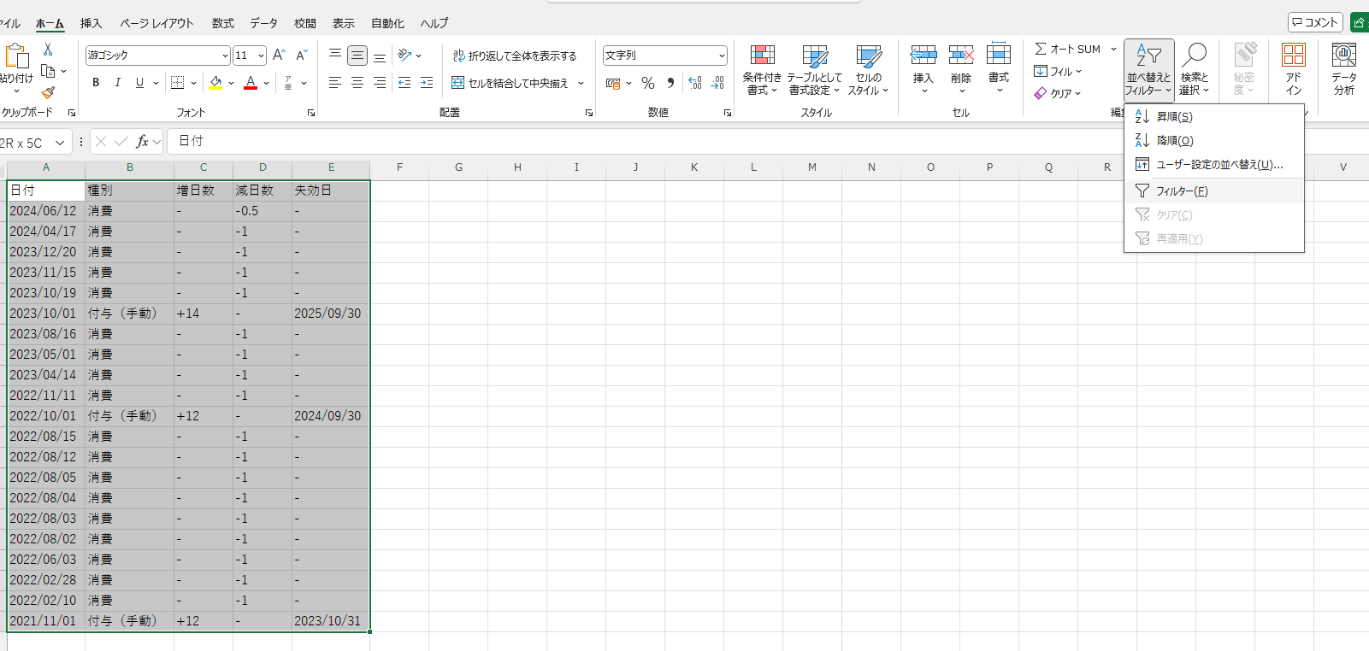1369x651 pixels.
Task: Click the Cut scissors icon
Action: pos(48,50)
